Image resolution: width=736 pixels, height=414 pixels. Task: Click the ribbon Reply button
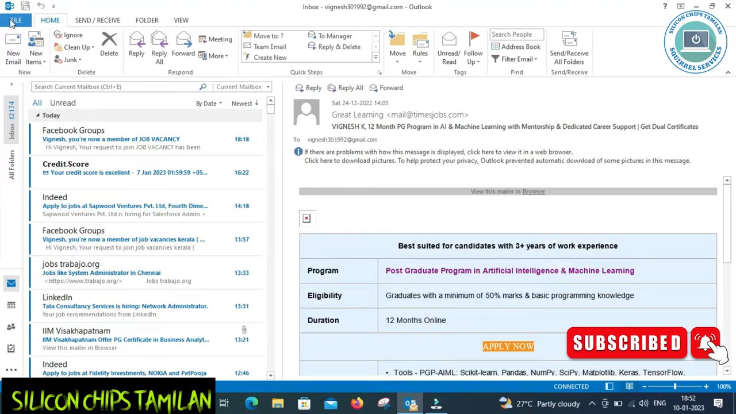click(x=136, y=45)
